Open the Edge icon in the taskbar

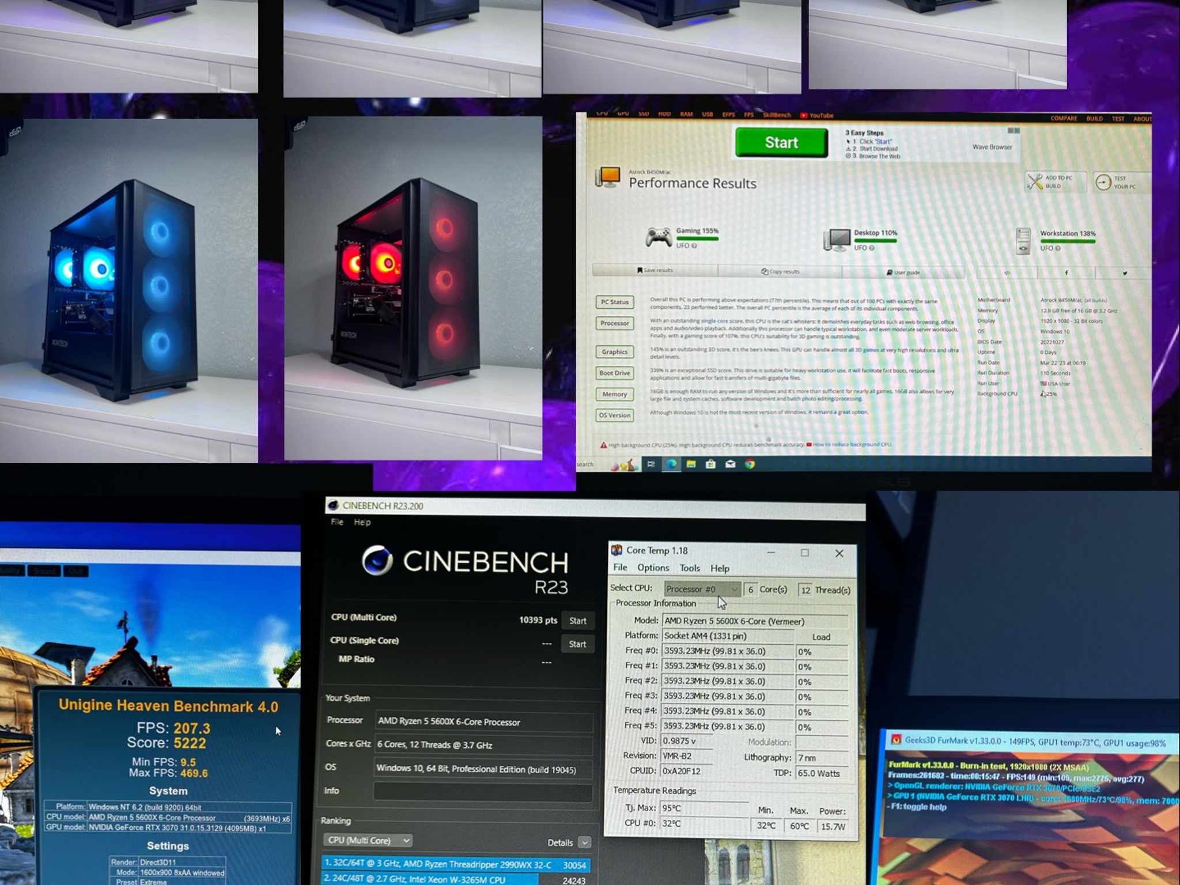pyautogui.click(x=671, y=464)
